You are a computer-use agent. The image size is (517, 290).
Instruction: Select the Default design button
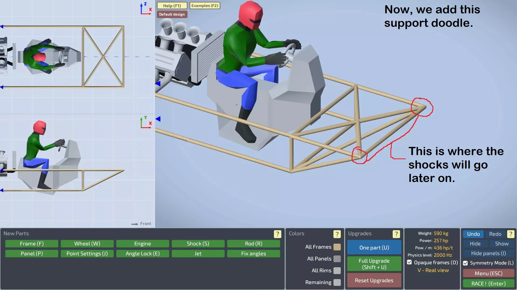pyautogui.click(x=172, y=14)
